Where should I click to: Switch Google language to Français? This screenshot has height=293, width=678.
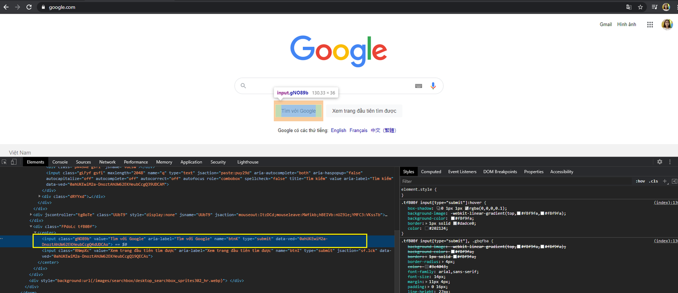[358, 130]
